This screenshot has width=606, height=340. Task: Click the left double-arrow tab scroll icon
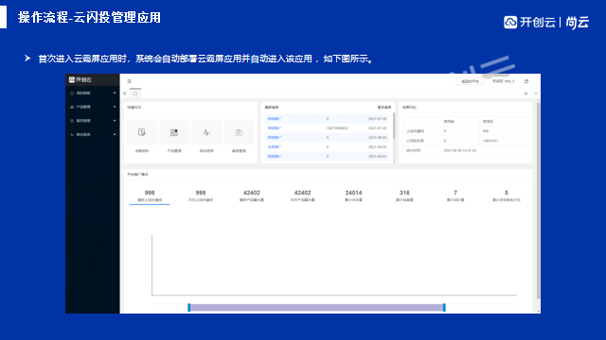[125, 93]
